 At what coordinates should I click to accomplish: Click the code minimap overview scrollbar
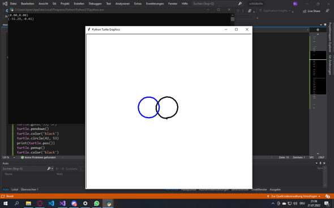(x=318, y=72)
